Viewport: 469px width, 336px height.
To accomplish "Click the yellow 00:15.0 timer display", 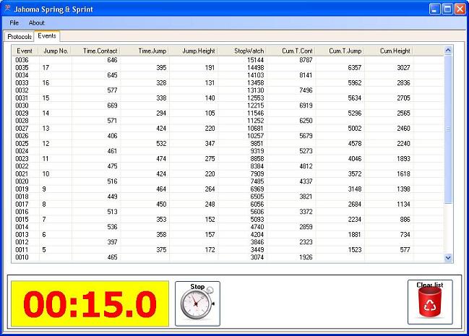I will (x=90, y=303).
